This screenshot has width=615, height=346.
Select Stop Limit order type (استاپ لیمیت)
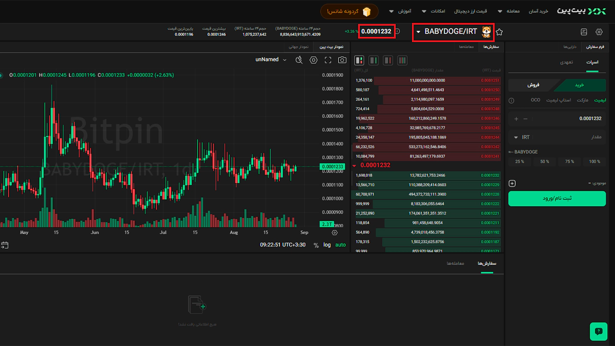(x=559, y=100)
